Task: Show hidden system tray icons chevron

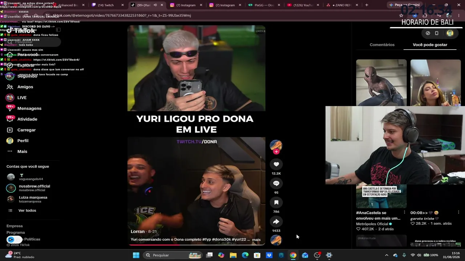Action: 387,255
